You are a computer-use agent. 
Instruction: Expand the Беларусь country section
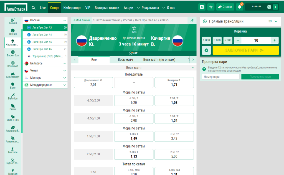point(45,64)
